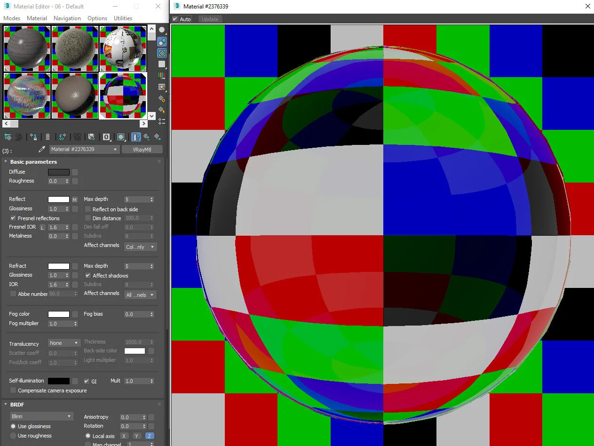The height and width of the screenshot is (446, 594).
Task: Click the Reflect white color swatch
Action: click(x=59, y=199)
